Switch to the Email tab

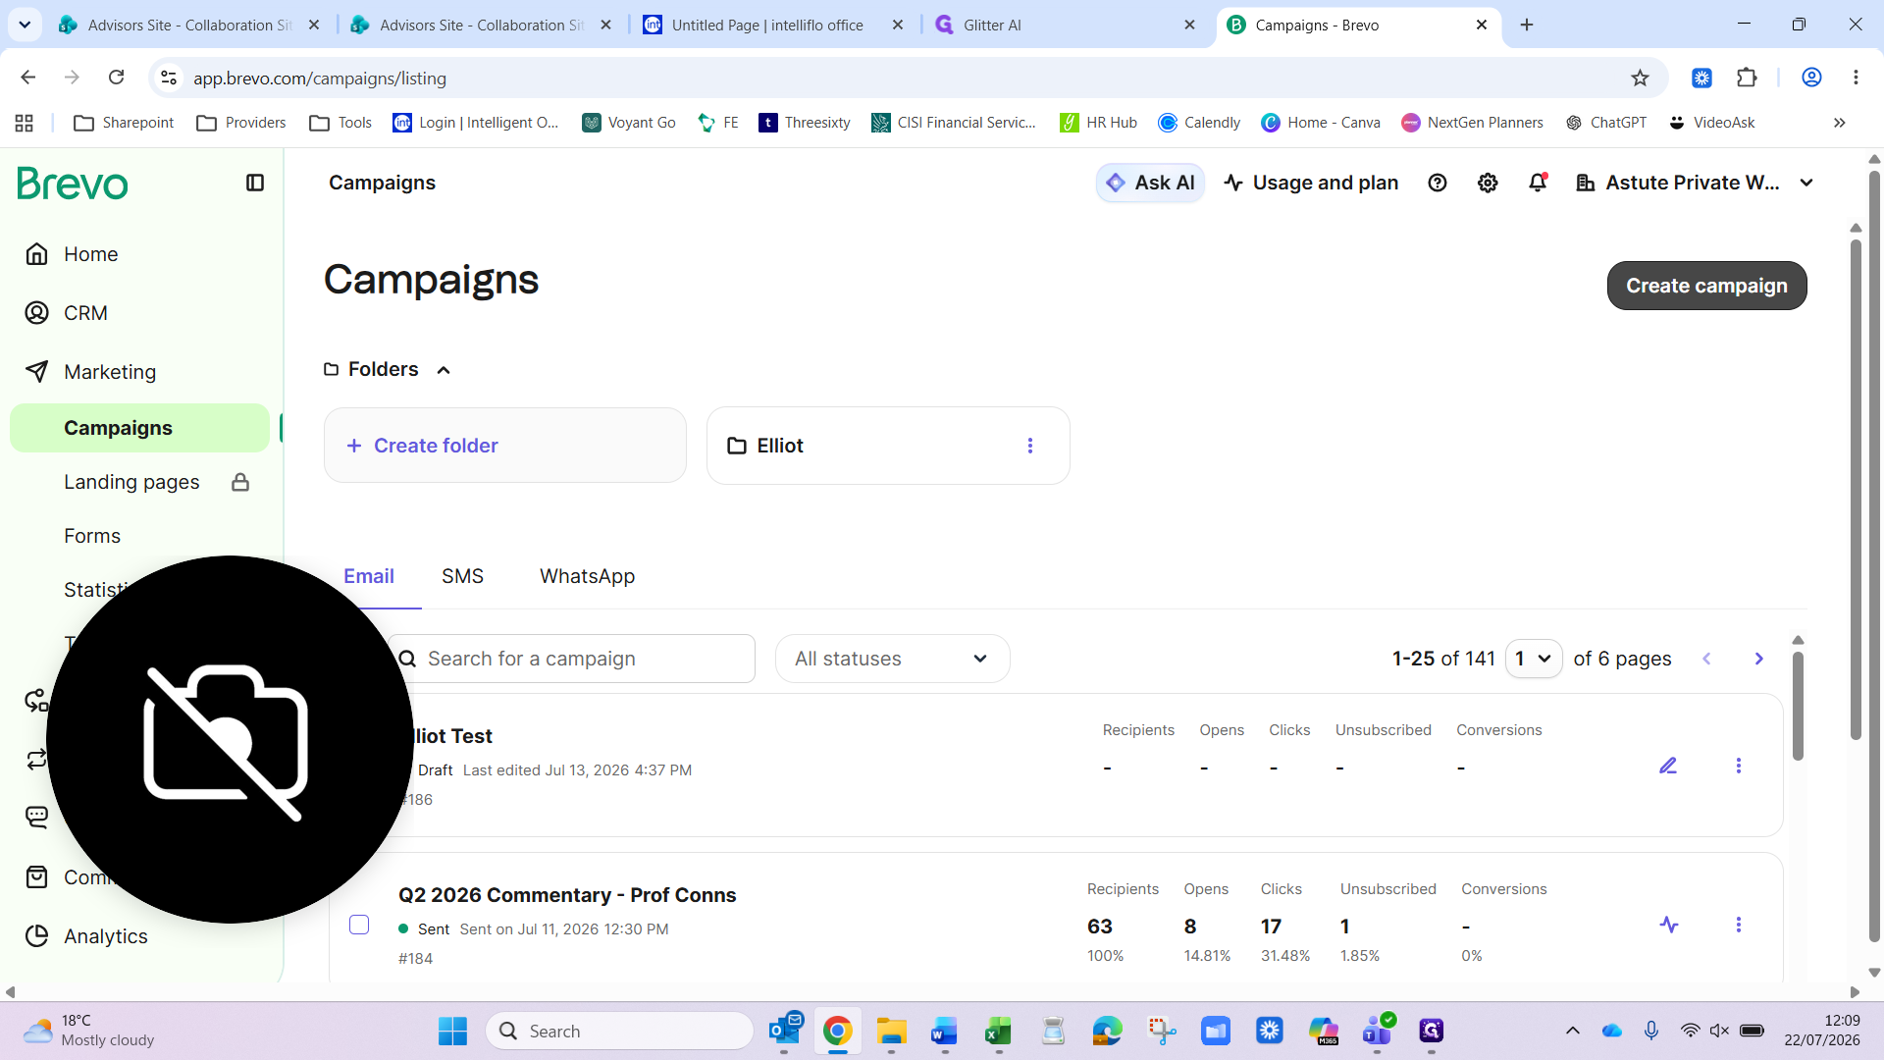pyautogui.click(x=369, y=577)
